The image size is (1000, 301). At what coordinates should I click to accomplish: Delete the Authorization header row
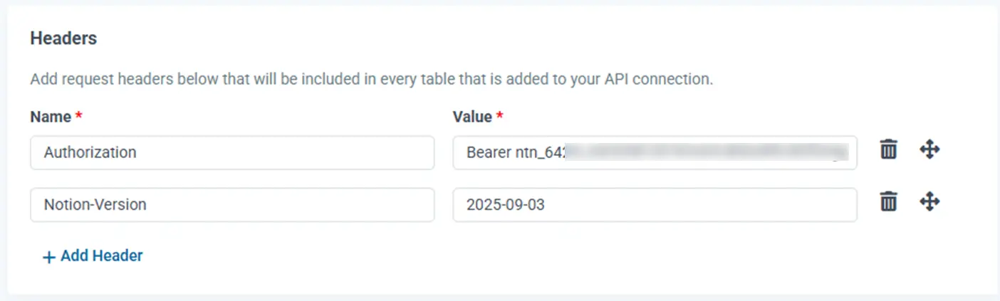[x=888, y=150]
